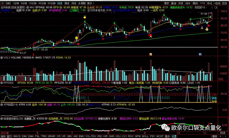Click the 叠加 overlay button
The image size is (229, 138).
click(x=174, y=3)
